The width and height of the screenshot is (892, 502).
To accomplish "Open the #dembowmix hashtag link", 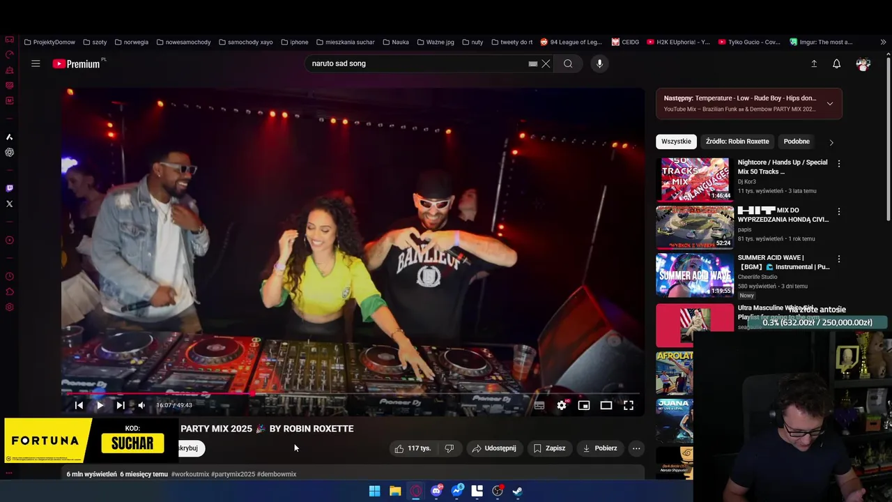I will pos(277,474).
